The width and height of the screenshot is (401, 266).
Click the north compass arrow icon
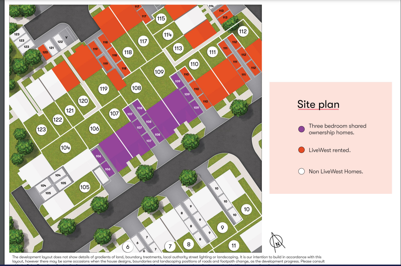coord(277,240)
